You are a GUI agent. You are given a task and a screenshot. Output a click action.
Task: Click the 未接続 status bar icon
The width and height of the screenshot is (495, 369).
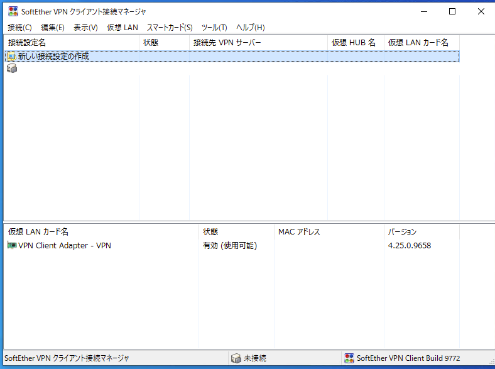tap(236, 358)
